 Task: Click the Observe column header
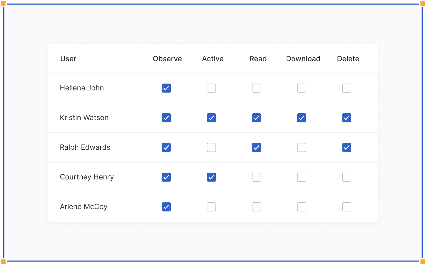click(x=167, y=59)
